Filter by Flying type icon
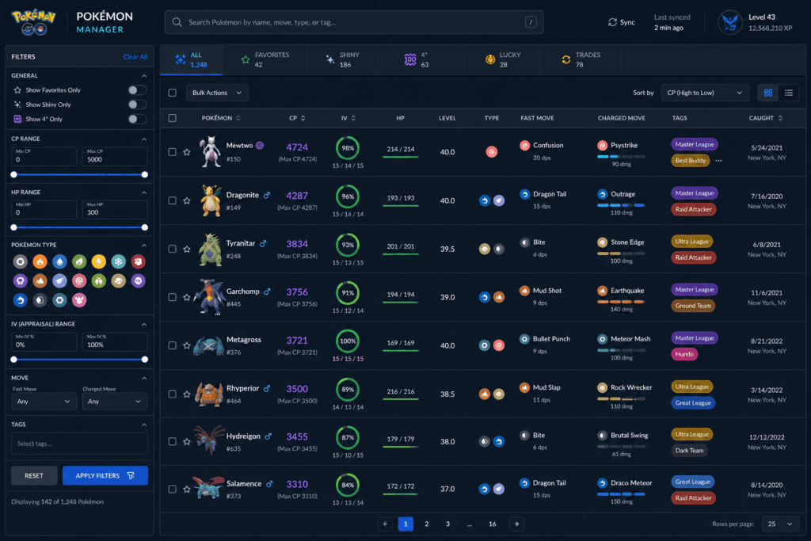This screenshot has height=541, width=811. [x=59, y=281]
